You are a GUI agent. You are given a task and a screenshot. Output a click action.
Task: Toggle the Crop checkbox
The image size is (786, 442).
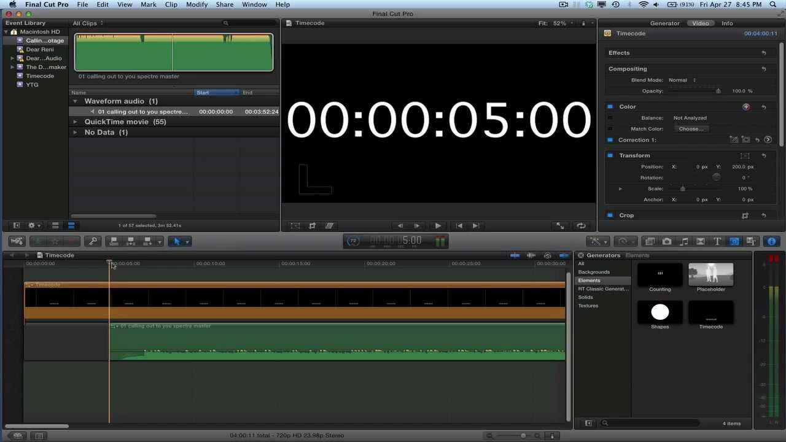[x=610, y=215]
